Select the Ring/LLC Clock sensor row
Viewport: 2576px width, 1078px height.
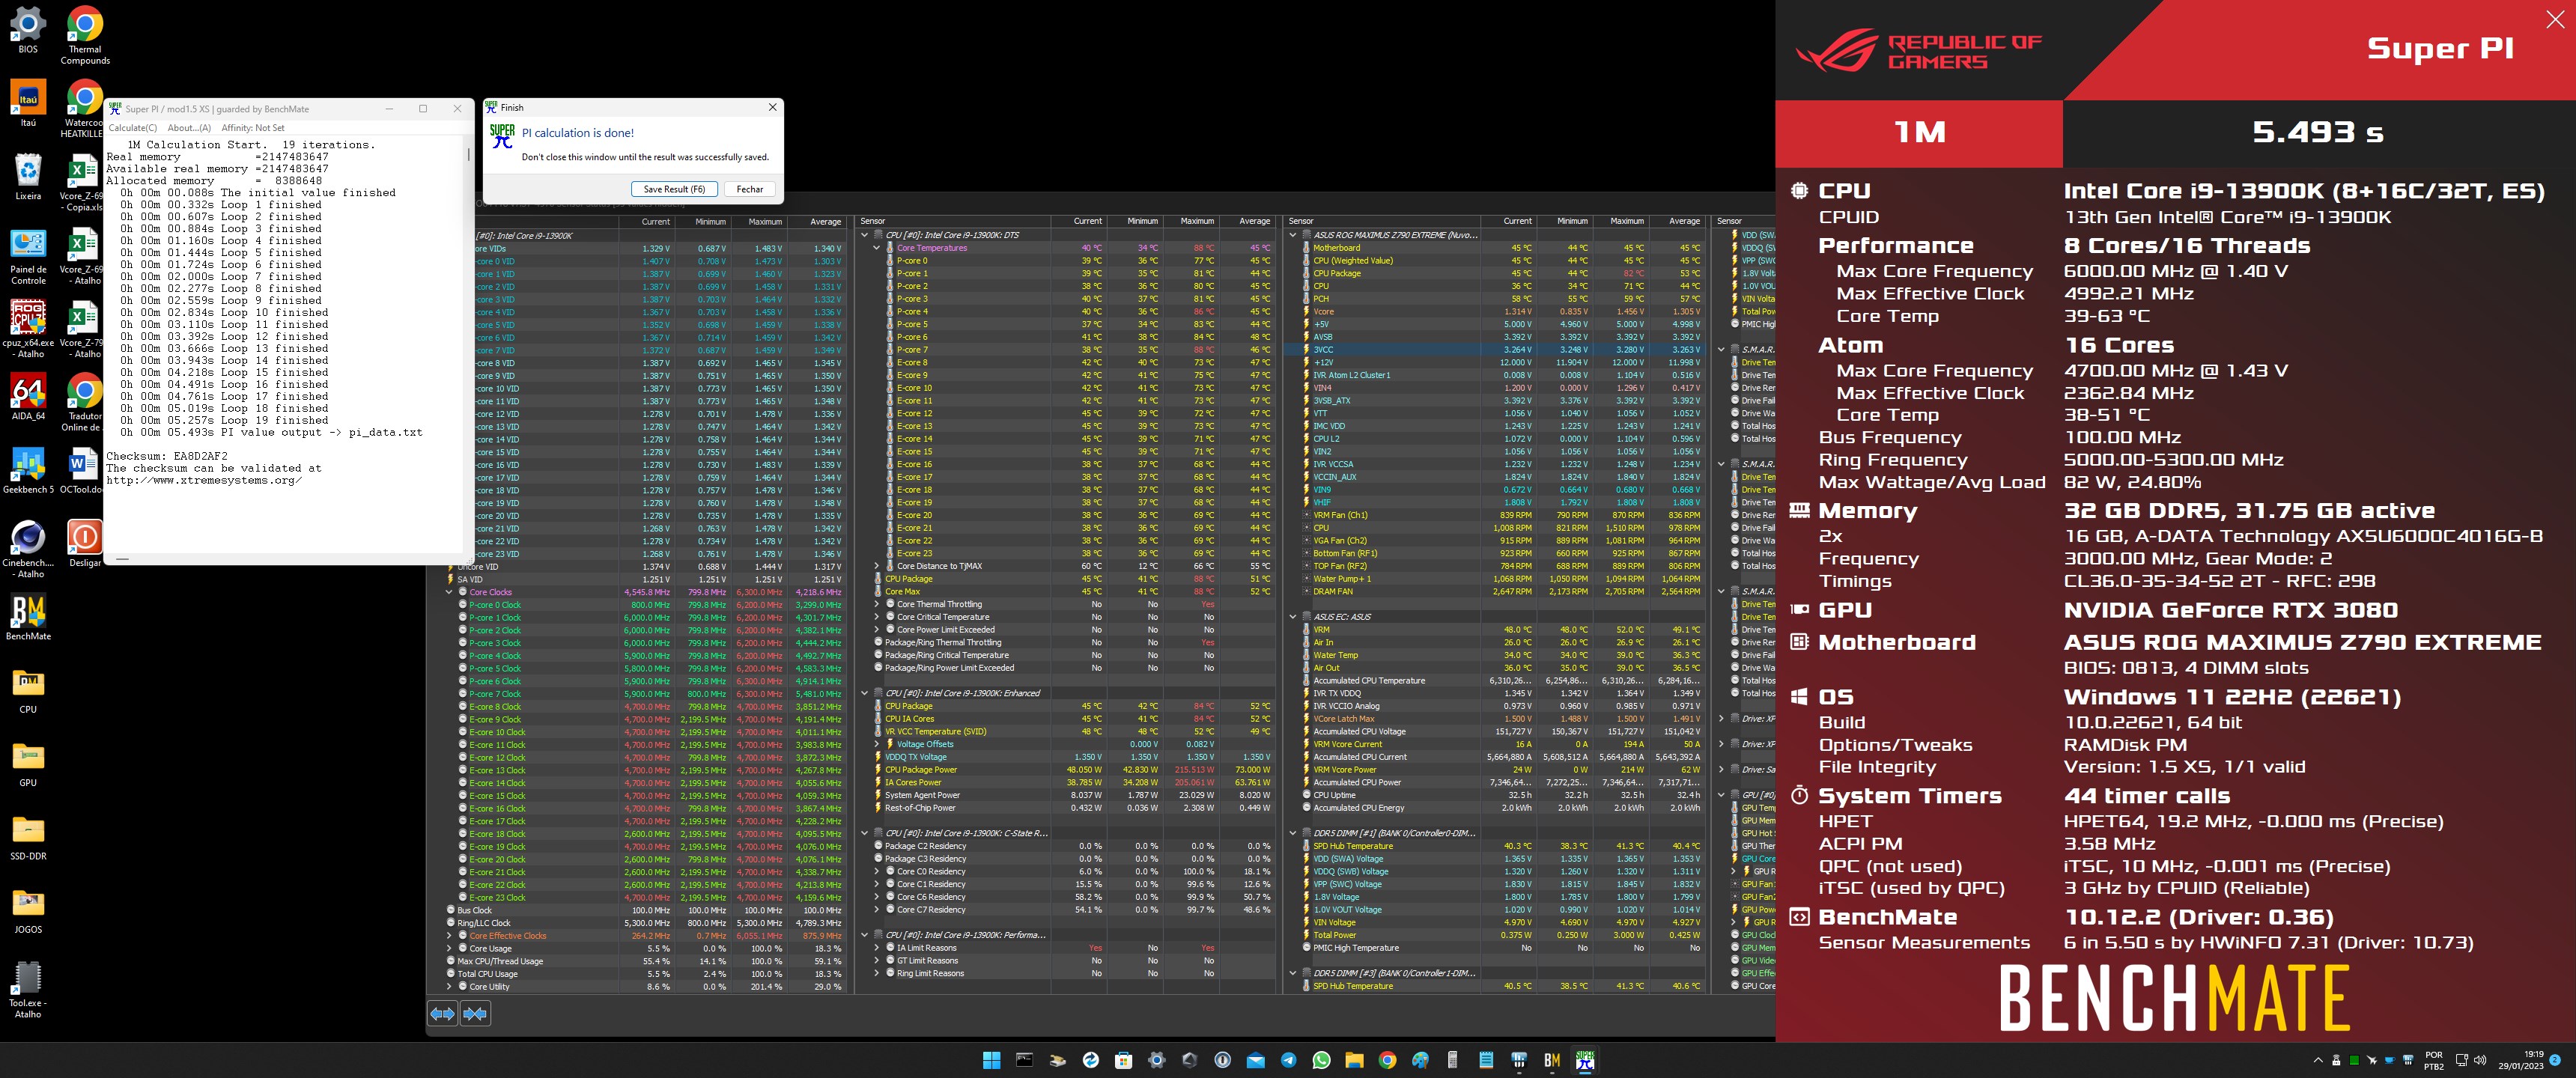click(x=648, y=923)
